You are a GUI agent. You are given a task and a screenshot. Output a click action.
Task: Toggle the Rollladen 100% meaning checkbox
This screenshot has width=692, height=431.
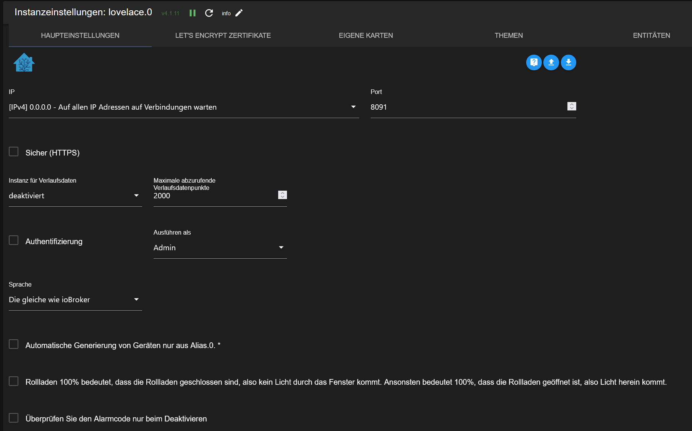click(x=14, y=381)
